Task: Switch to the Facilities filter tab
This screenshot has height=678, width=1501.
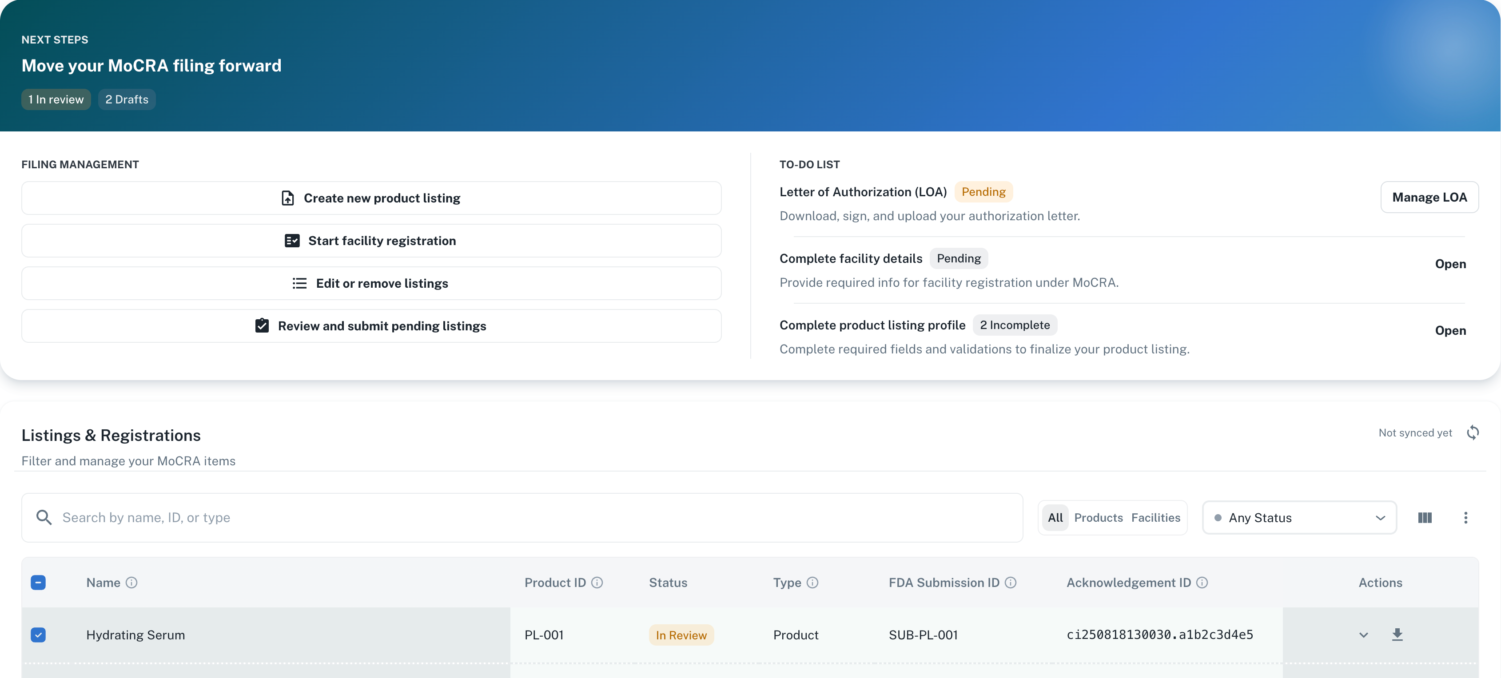Action: [x=1155, y=517]
